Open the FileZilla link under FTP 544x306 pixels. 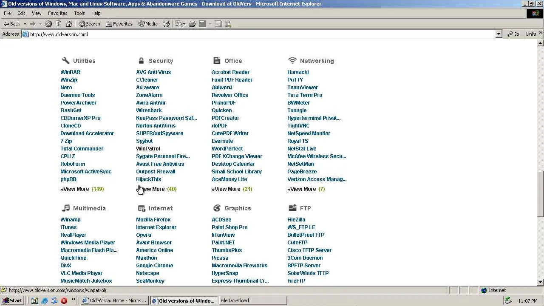[x=296, y=219]
